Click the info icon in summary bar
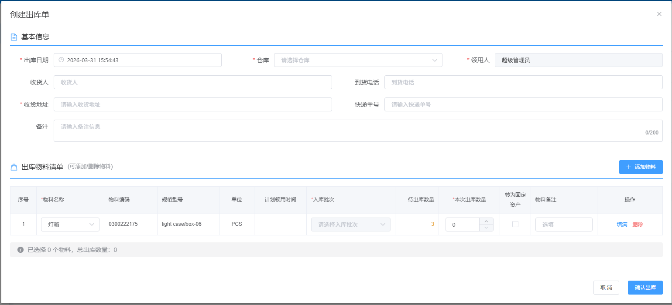 [x=20, y=250]
